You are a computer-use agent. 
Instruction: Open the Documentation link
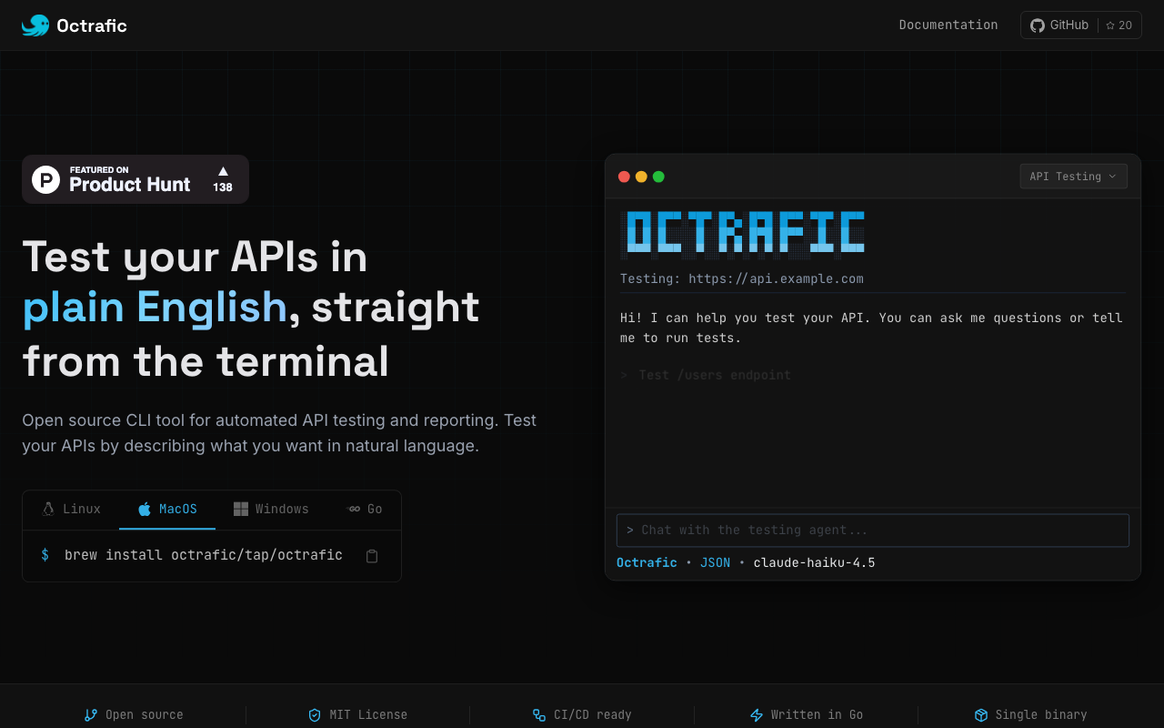click(948, 25)
